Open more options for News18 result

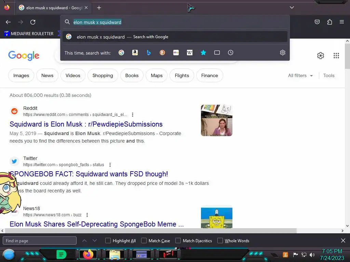click(x=87, y=215)
